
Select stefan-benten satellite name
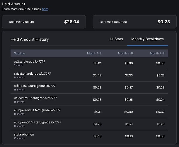(24, 135)
